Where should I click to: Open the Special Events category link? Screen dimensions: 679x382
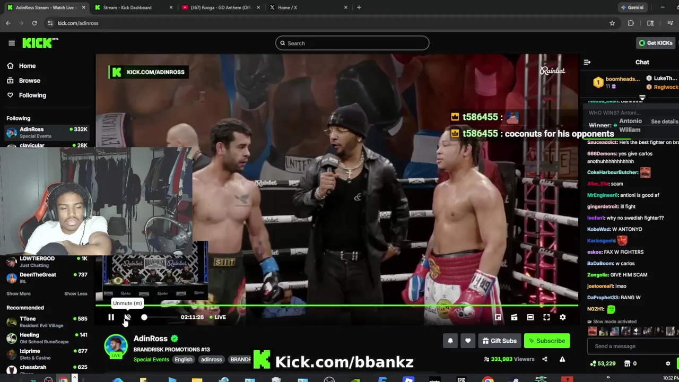click(x=151, y=359)
